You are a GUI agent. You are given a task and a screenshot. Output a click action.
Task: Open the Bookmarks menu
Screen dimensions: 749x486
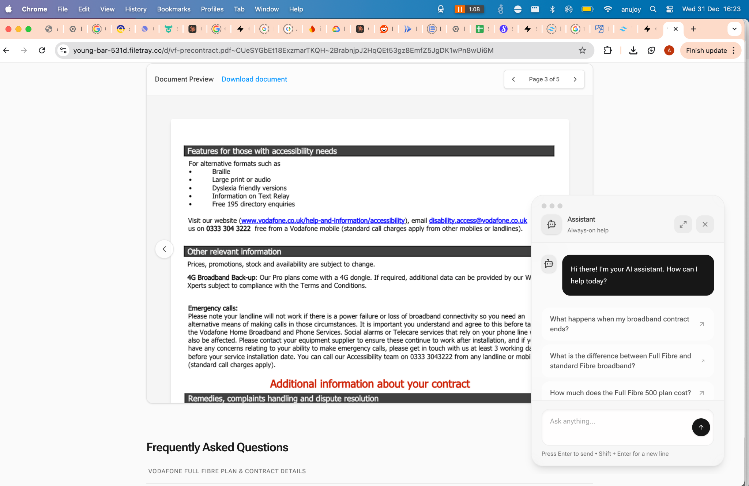click(x=173, y=9)
